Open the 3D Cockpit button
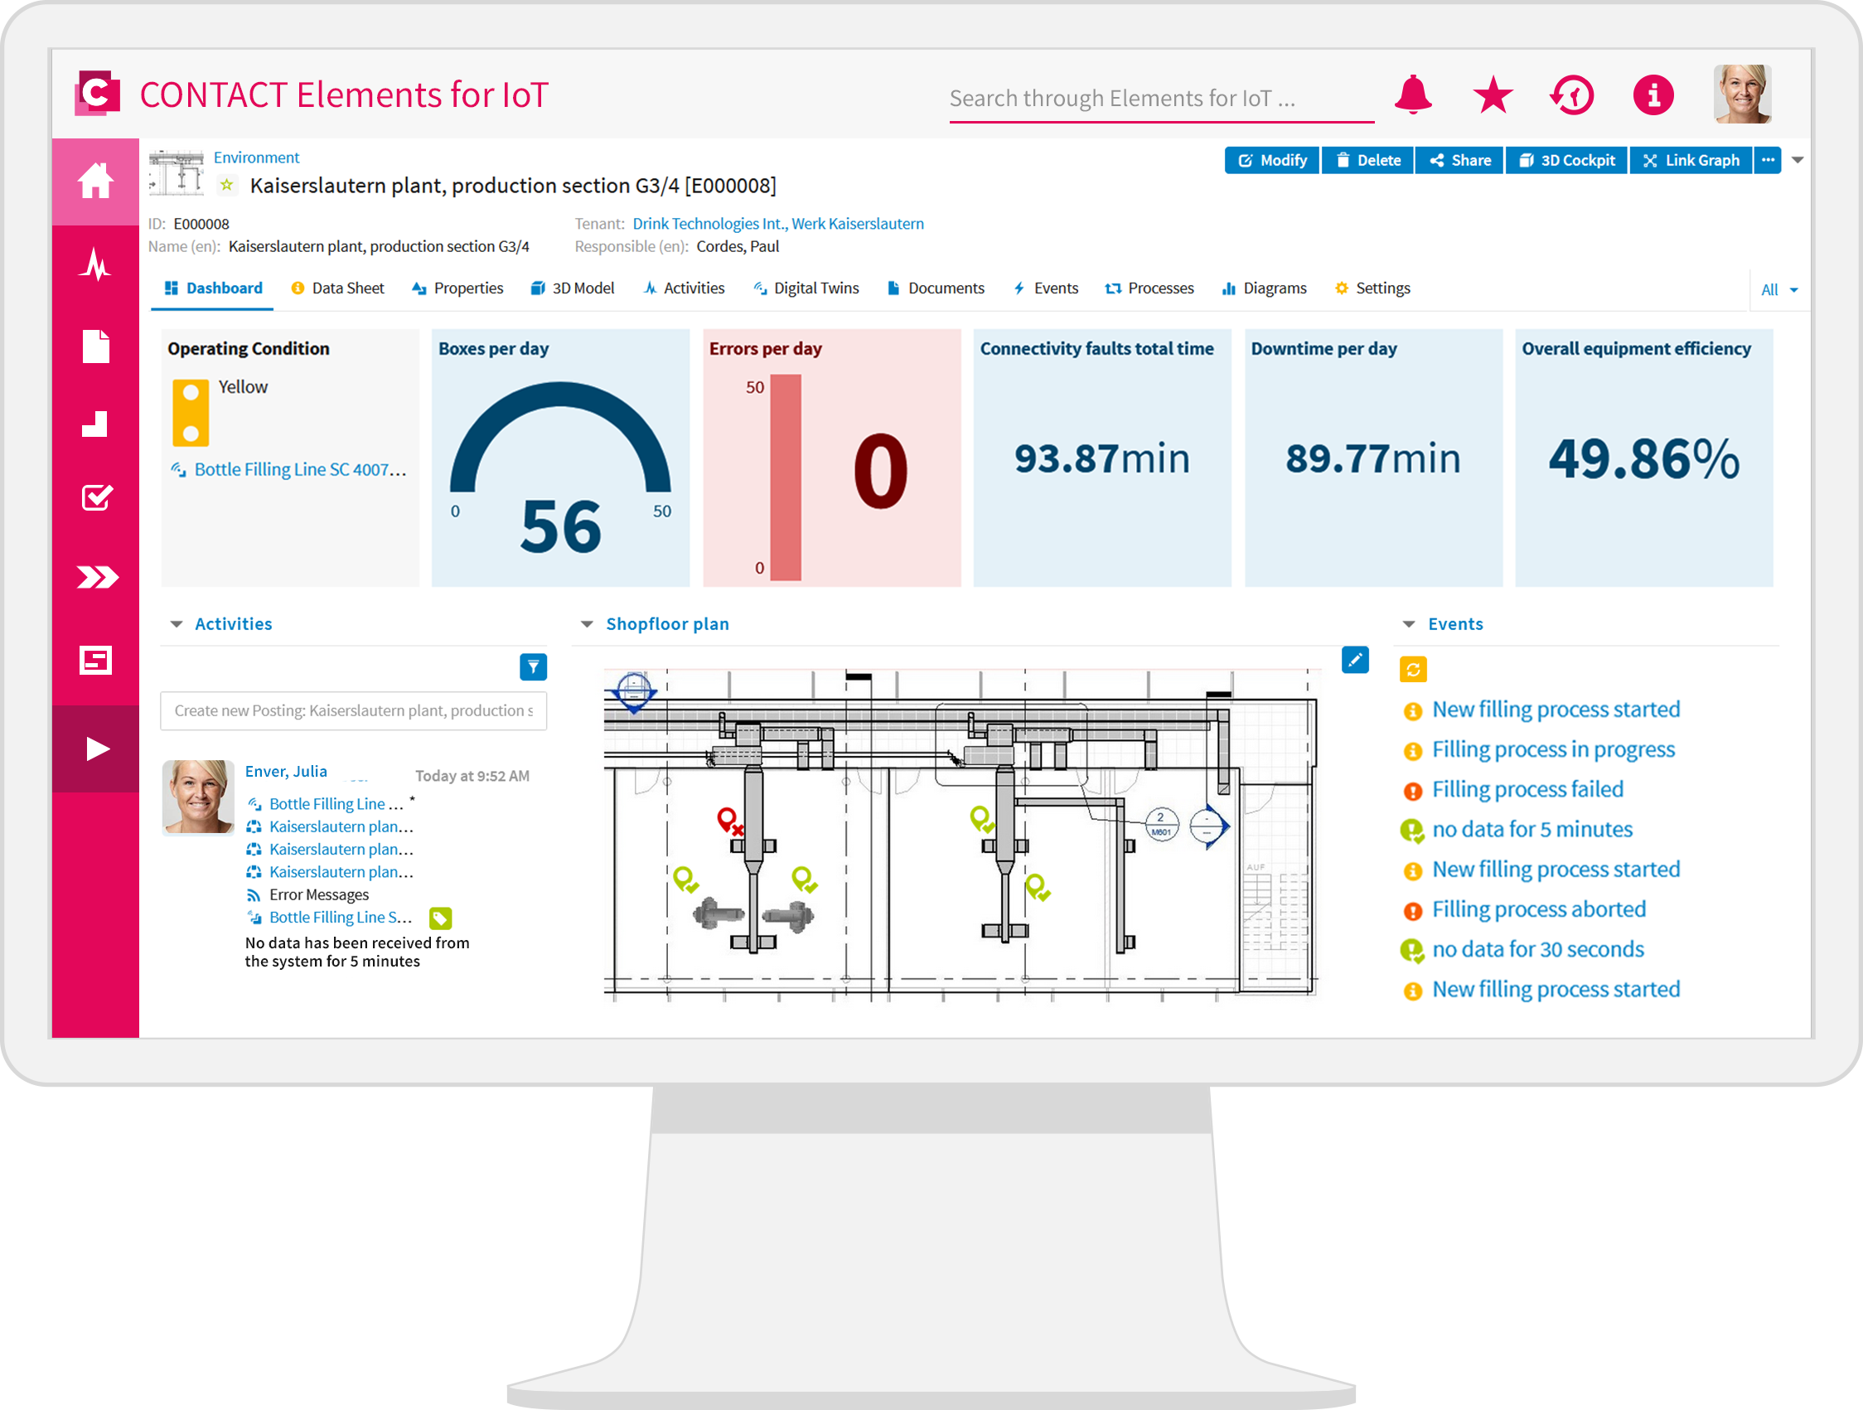This screenshot has width=1863, height=1410. pyautogui.click(x=1566, y=160)
